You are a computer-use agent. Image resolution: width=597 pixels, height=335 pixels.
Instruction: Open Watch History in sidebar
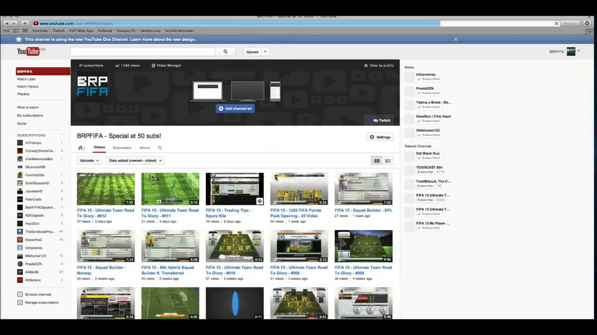(x=28, y=87)
